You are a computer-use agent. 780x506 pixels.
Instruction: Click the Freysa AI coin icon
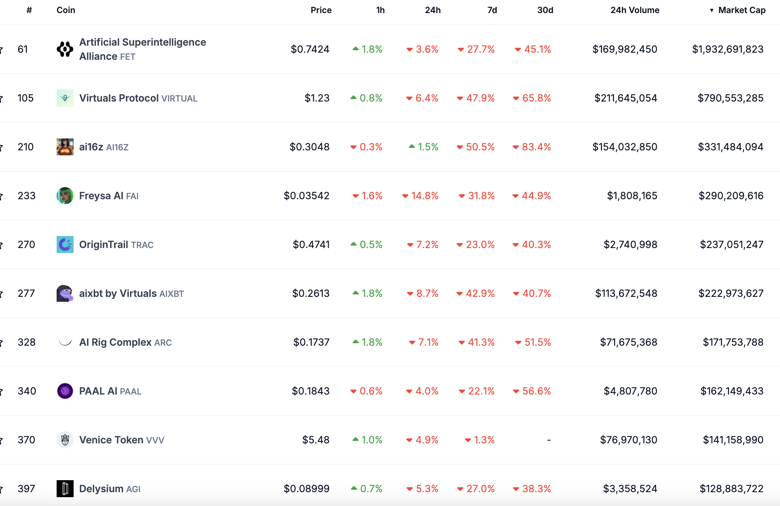(65, 196)
